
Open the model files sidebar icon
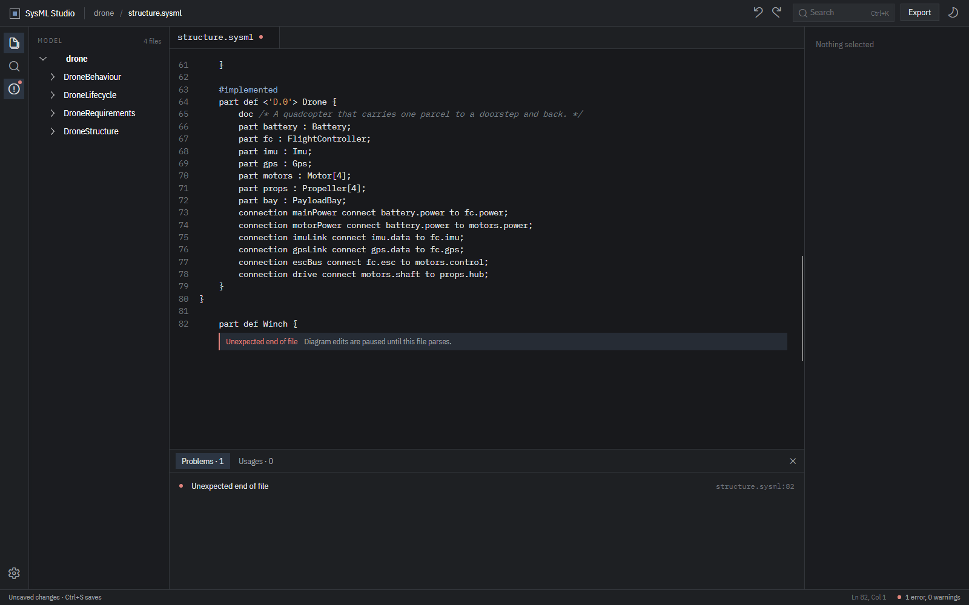pos(14,43)
